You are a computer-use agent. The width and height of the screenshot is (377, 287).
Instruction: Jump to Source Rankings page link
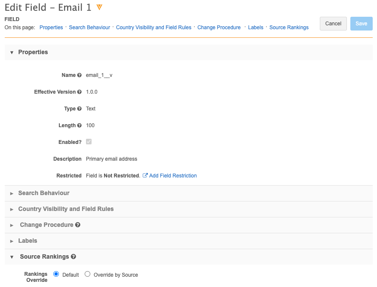289,27
